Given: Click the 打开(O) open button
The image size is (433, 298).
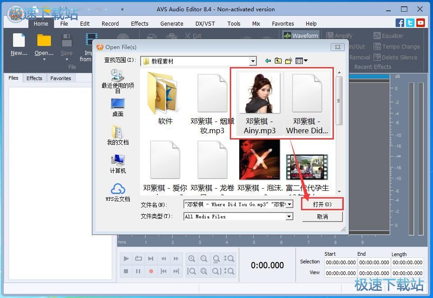Looking at the screenshot, I should [322, 204].
